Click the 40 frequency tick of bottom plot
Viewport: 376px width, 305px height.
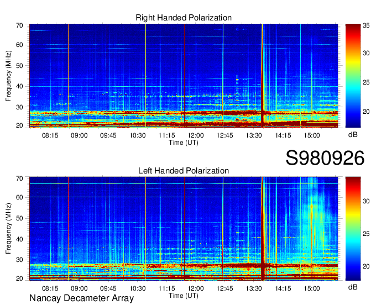[x=19, y=239]
